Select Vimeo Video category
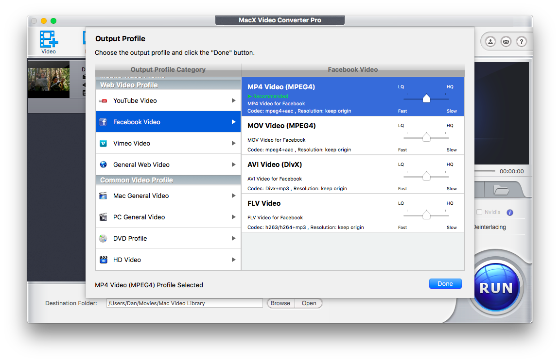The width and height of the screenshot is (560, 362). click(168, 143)
